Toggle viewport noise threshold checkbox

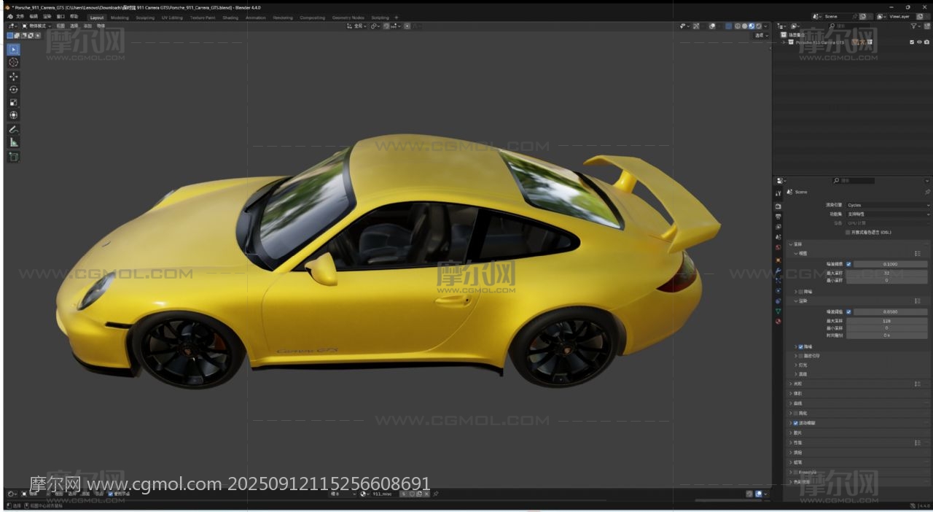[x=848, y=264]
